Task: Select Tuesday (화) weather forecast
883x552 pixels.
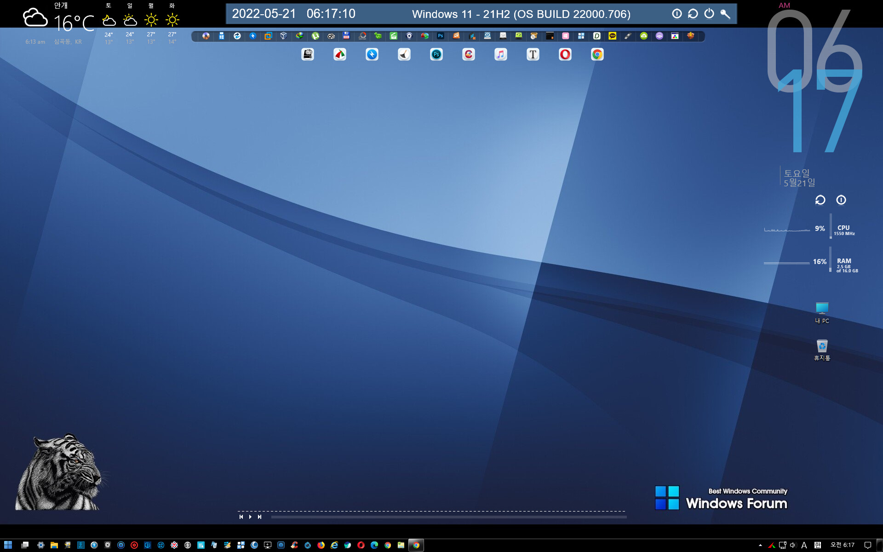Action: tap(172, 23)
